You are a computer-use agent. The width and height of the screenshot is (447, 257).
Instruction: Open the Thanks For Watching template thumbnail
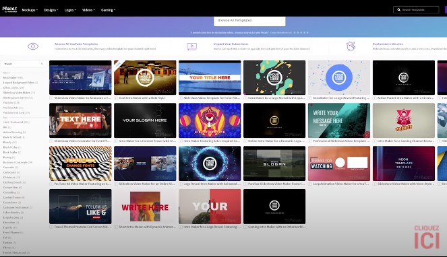[339, 163]
